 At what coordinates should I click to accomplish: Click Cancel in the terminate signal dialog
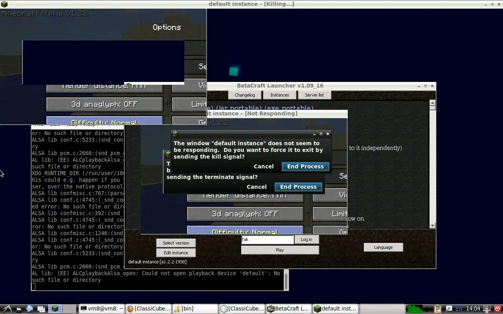point(257,187)
